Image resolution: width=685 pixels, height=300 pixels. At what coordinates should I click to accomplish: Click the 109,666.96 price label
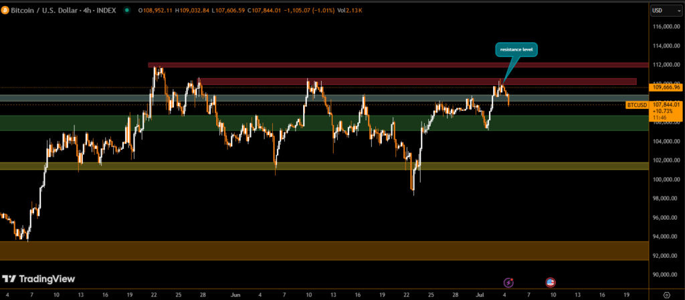point(666,88)
